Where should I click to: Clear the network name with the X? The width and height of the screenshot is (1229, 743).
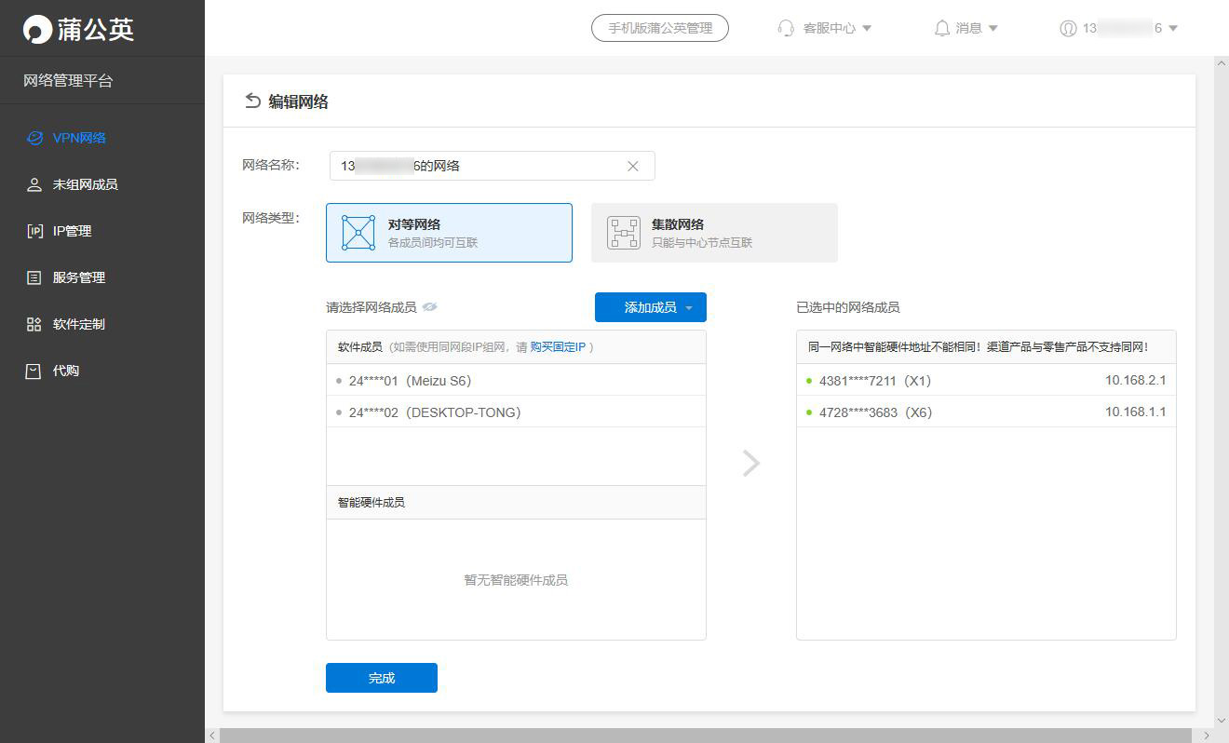tap(633, 165)
